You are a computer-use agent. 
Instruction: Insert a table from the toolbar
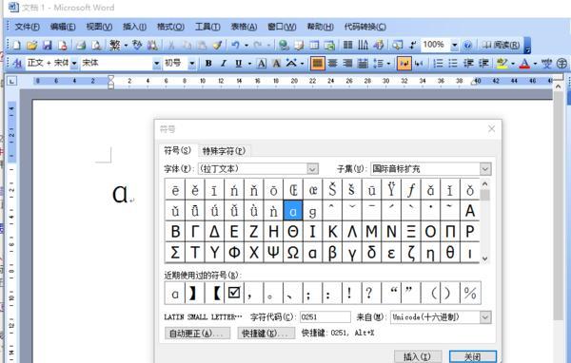pyautogui.click(x=314, y=45)
